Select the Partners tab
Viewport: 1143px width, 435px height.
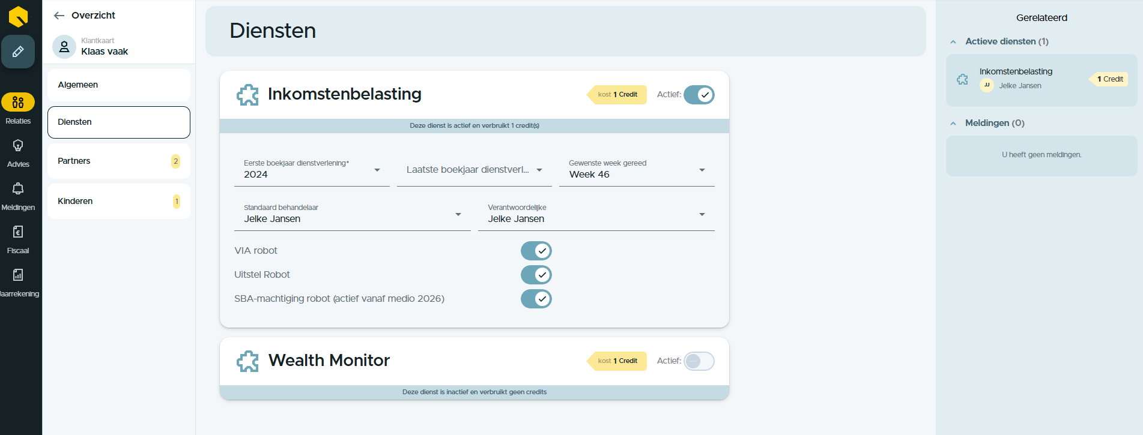[119, 161]
